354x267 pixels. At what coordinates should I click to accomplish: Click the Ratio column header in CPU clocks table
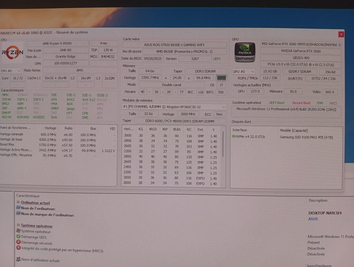68,128
